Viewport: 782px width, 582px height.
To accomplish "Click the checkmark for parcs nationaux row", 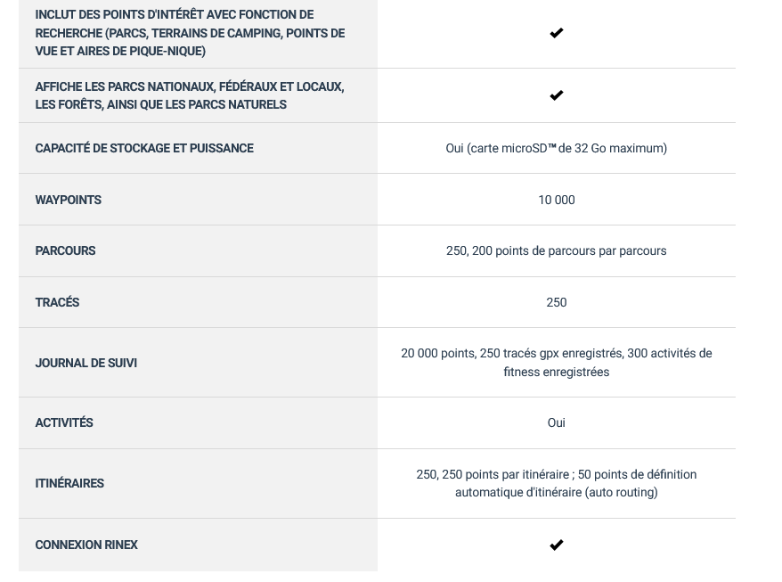I will click(x=556, y=94).
